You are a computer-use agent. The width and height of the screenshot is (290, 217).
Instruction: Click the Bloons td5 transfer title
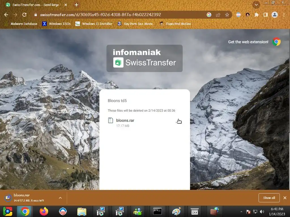point(117,101)
